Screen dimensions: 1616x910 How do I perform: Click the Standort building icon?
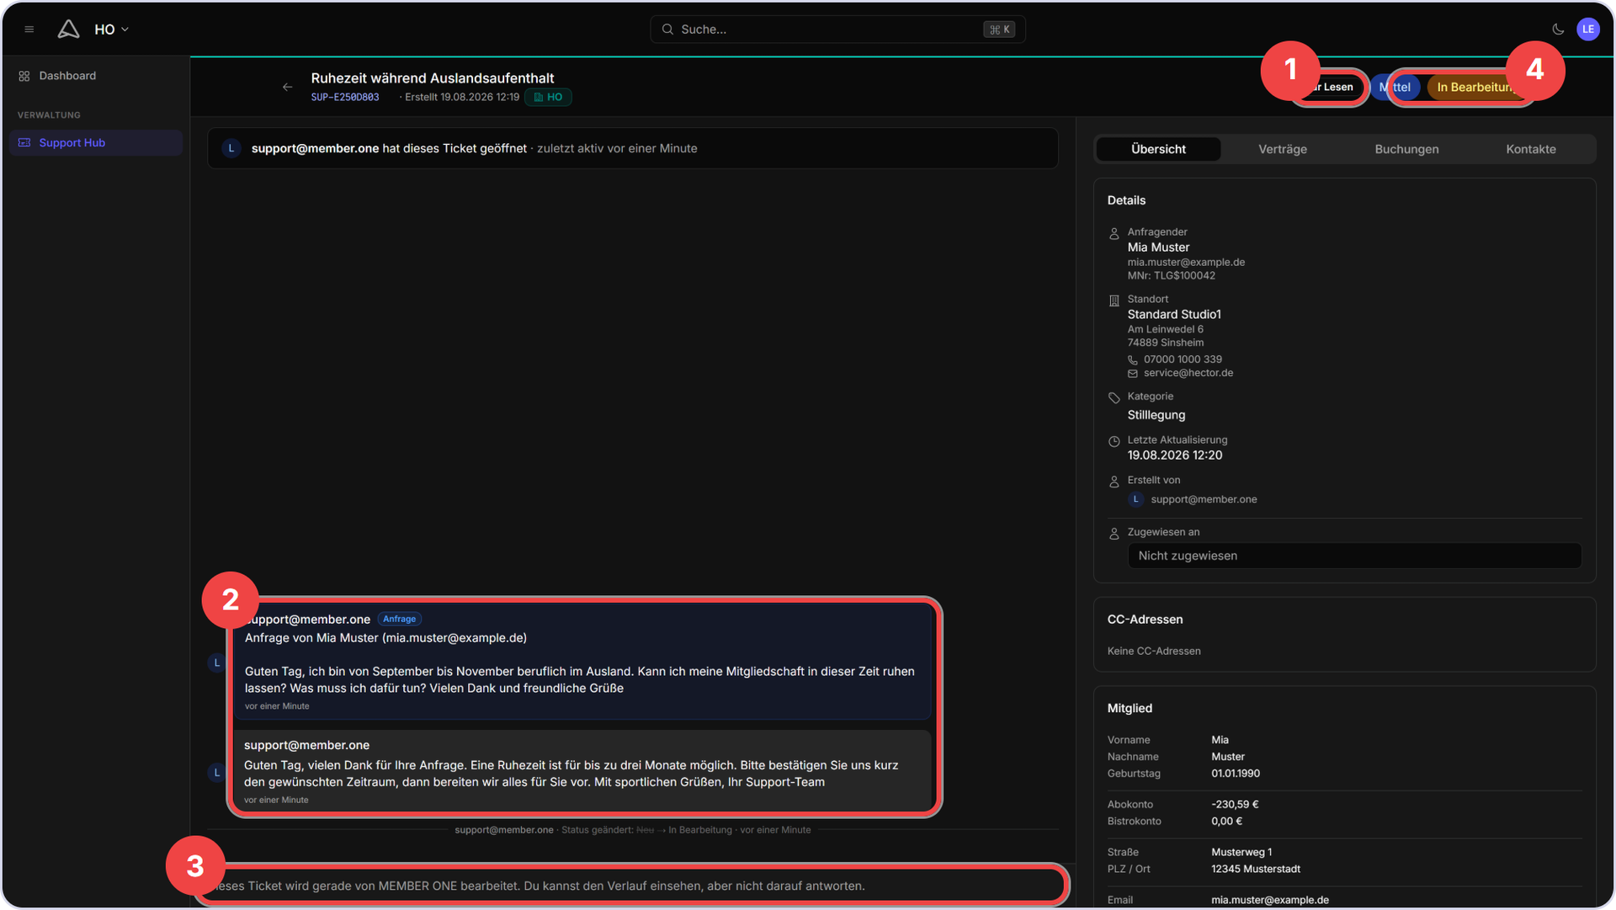(1114, 301)
